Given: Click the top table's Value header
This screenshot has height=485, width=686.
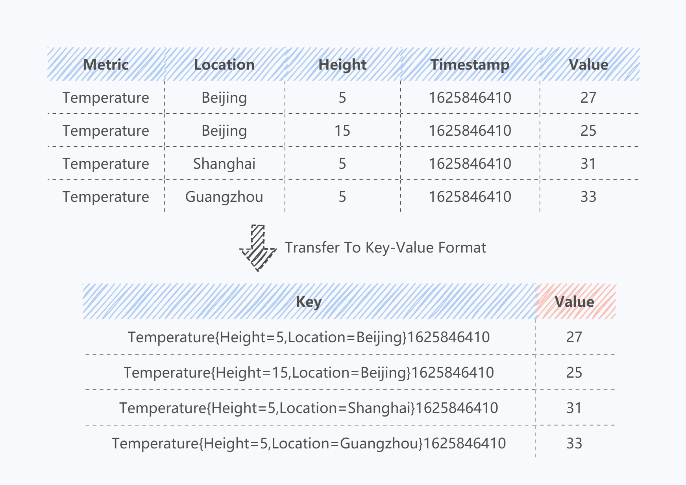Looking at the screenshot, I should (x=588, y=65).
